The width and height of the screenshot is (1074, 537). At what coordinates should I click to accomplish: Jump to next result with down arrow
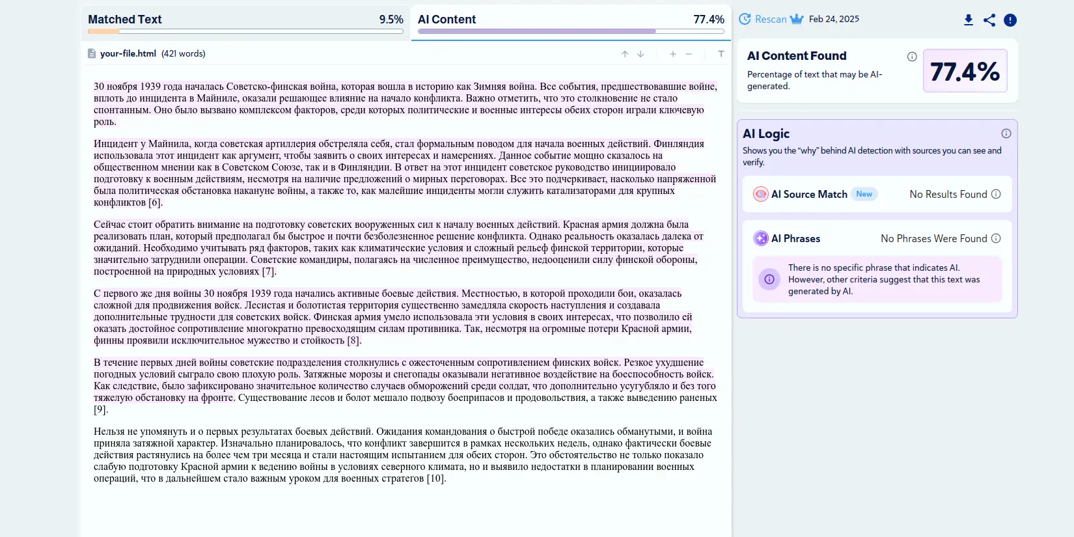tap(640, 54)
